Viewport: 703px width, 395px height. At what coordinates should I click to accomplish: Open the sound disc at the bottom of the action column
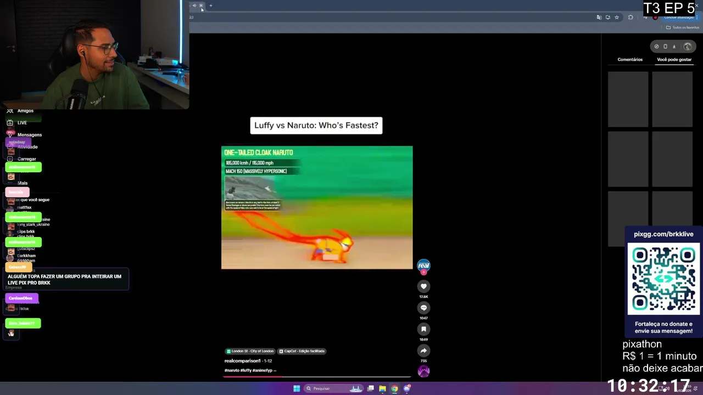[423, 371]
